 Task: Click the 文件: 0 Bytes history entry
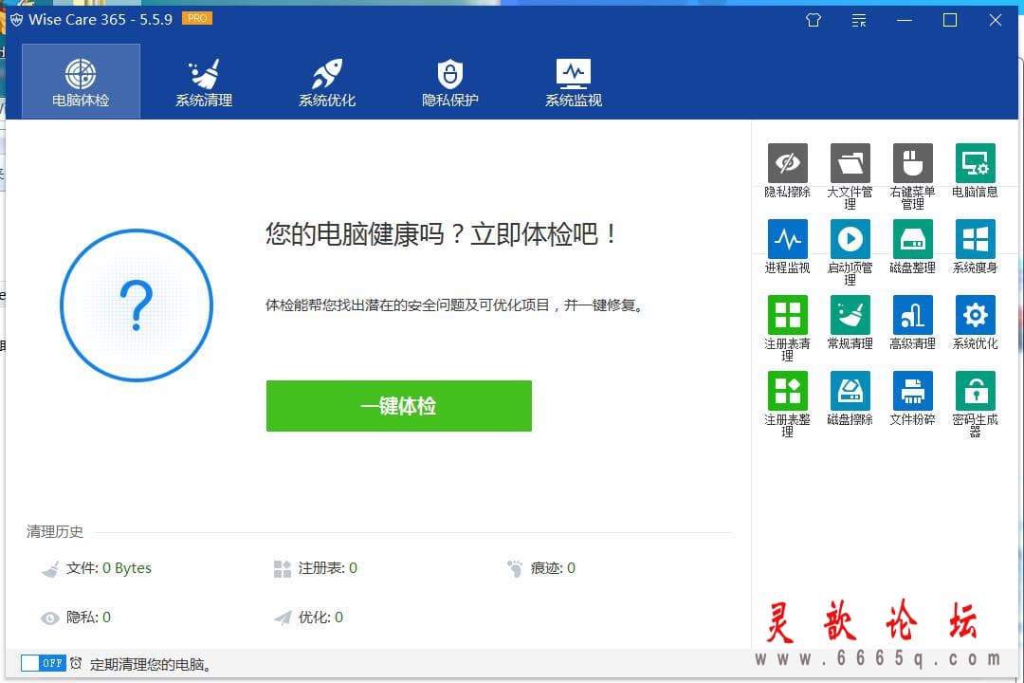pos(96,568)
